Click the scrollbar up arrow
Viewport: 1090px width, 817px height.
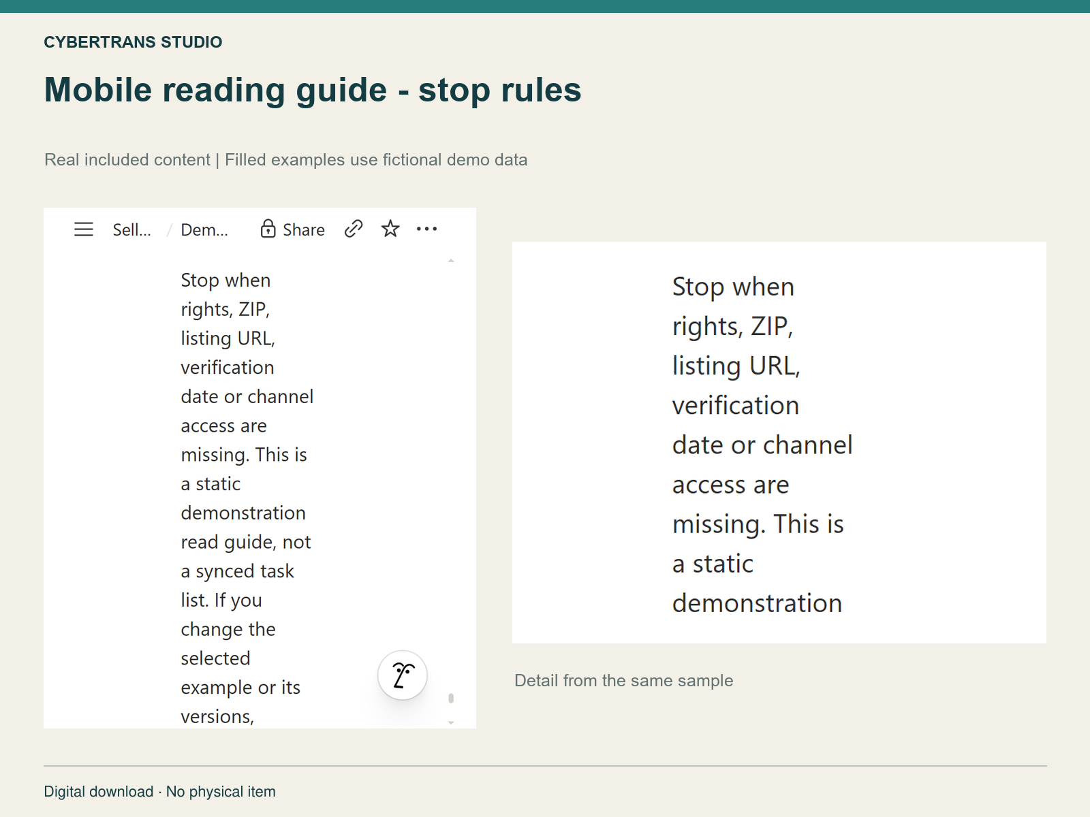click(x=451, y=261)
